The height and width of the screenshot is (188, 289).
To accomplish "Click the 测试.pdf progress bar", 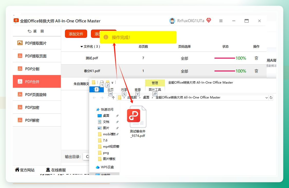I will pyautogui.click(x=225, y=58).
